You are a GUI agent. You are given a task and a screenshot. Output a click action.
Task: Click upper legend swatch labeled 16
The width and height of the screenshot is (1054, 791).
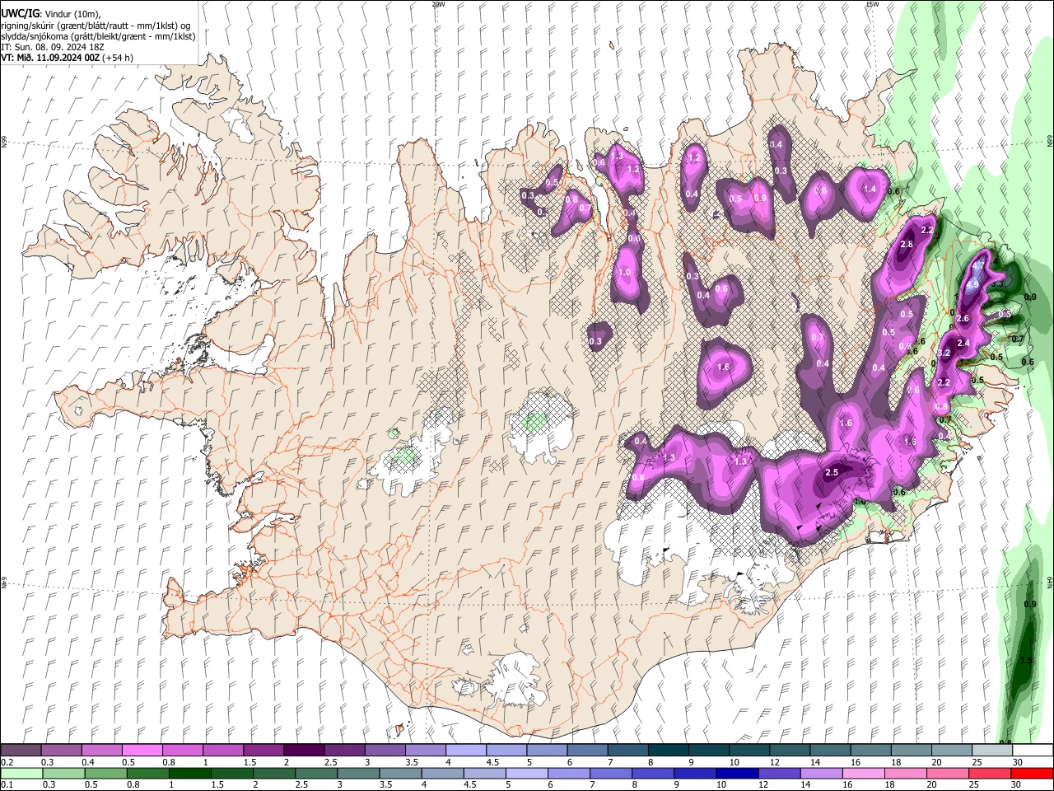[870, 751]
